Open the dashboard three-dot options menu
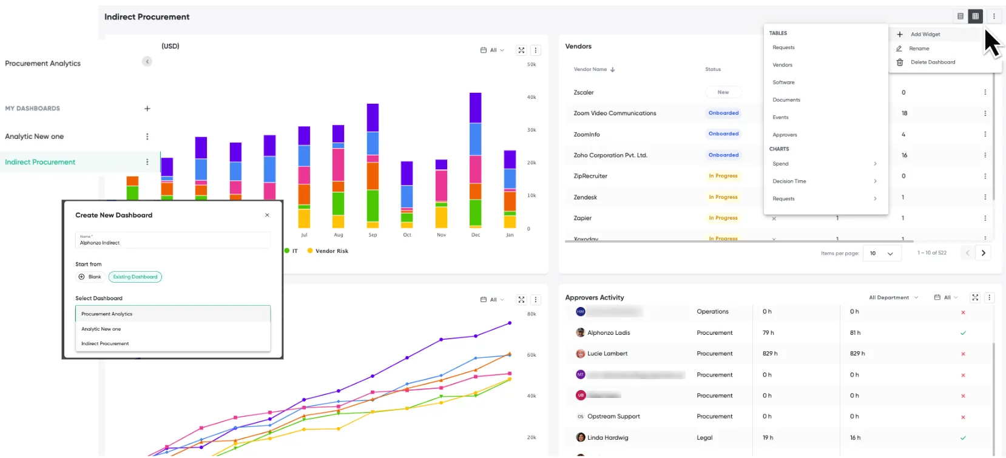The image size is (1006, 458). tap(994, 16)
